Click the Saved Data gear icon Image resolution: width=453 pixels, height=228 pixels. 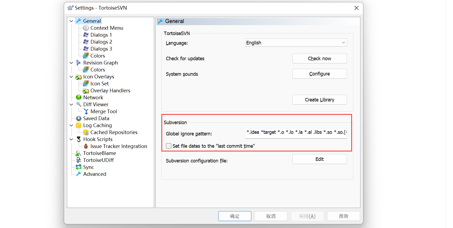click(79, 118)
